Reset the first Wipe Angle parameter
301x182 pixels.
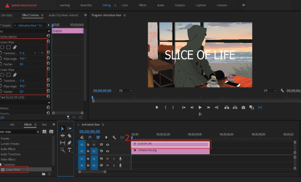(48, 58)
